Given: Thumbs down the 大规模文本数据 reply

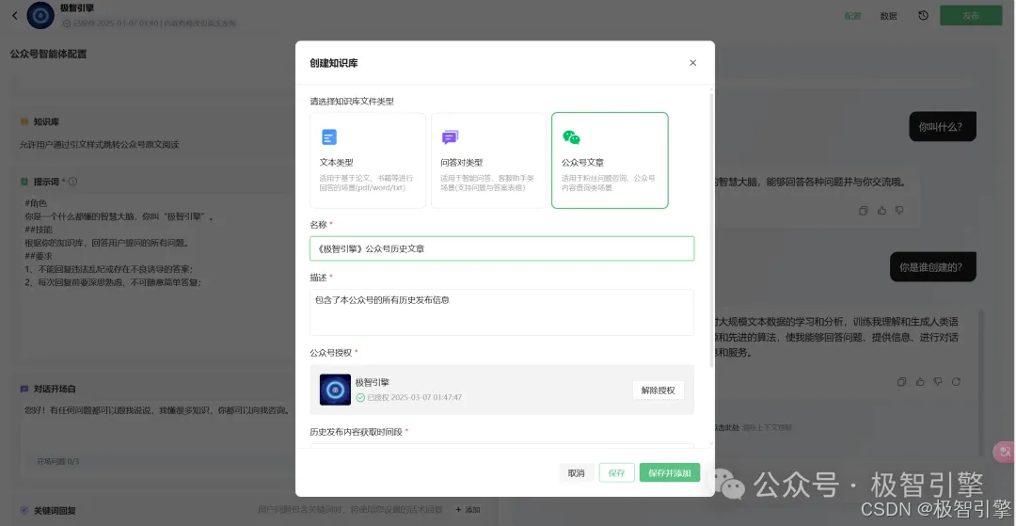Looking at the screenshot, I should click(x=938, y=382).
